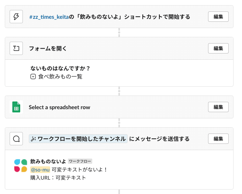Image resolution: width=242 pixels, height=194 pixels.
Task: Click the Google Sheets icon
Action: 16,107
